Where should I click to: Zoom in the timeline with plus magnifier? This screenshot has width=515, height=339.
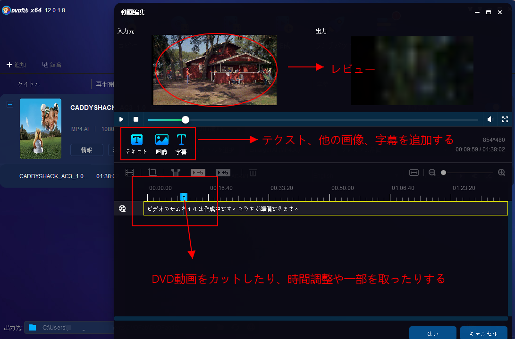tap(501, 173)
